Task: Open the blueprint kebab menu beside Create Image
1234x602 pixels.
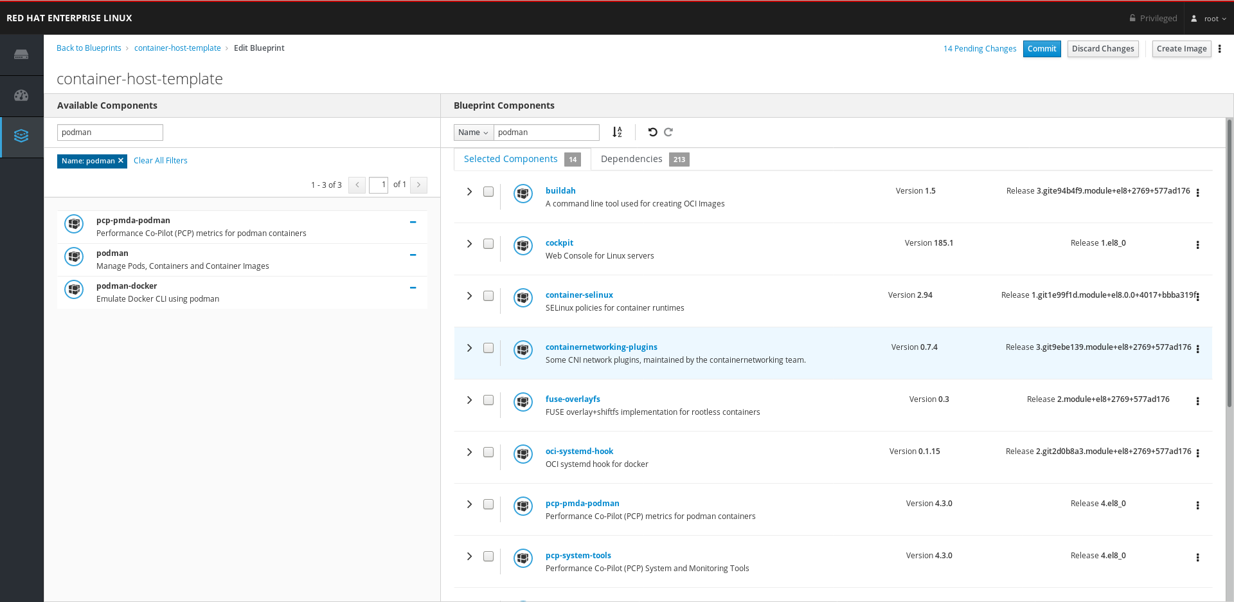Action: 1219,49
